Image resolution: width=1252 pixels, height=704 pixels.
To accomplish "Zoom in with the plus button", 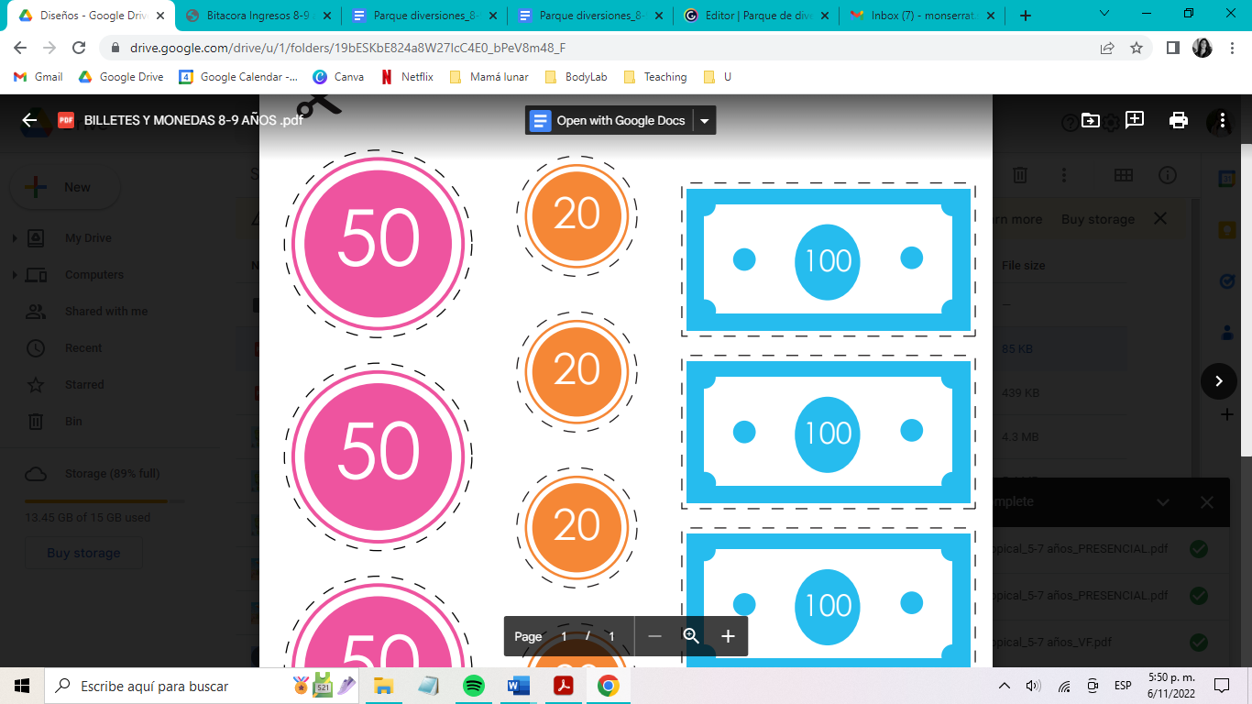I will [728, 636].
